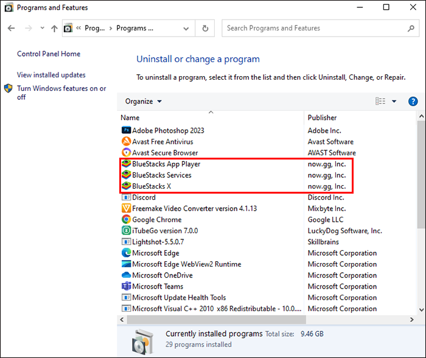
Task: Click the scroll down arrow
Action: [x=421, y=309]
